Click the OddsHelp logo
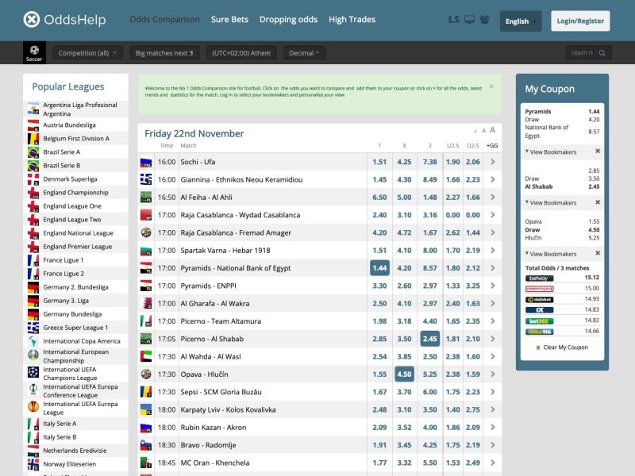 (x=64, y=20)
